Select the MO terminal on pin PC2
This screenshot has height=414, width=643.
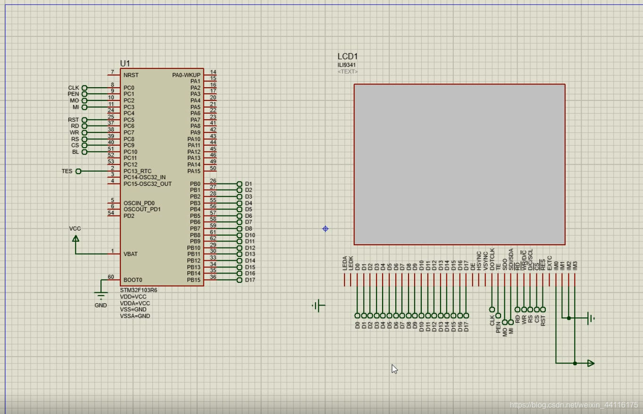point(84,100)
